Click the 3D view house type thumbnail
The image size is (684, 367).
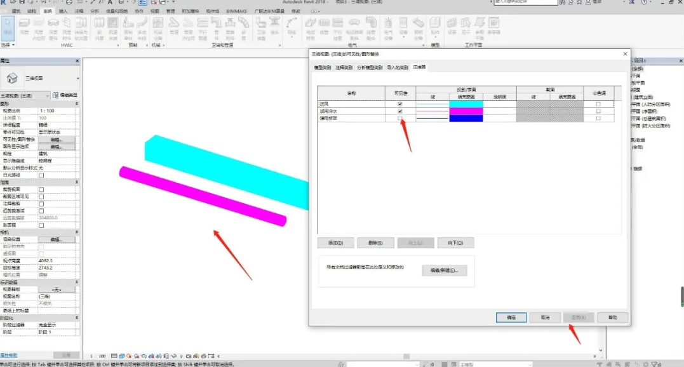tap(12, 78)
